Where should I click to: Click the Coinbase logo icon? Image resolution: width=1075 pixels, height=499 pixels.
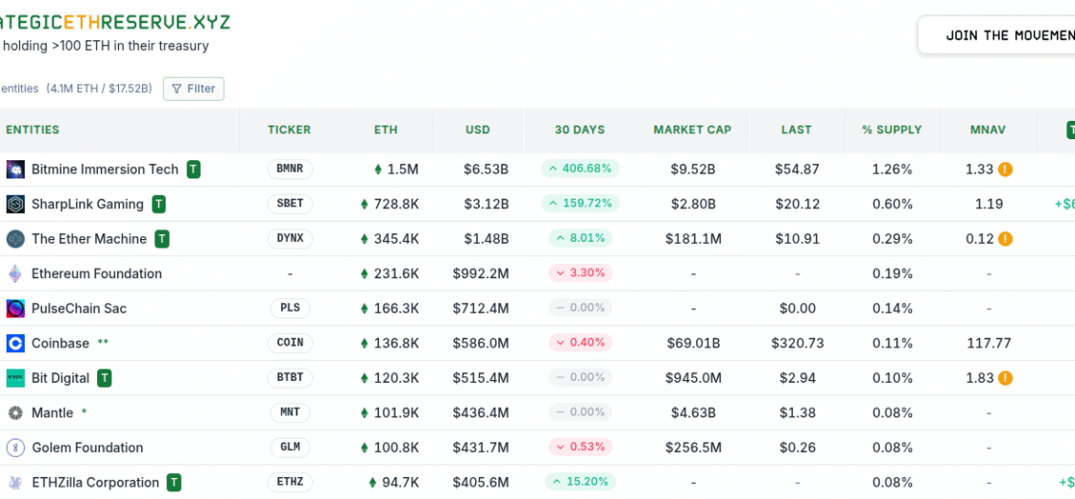click(15, 343)
